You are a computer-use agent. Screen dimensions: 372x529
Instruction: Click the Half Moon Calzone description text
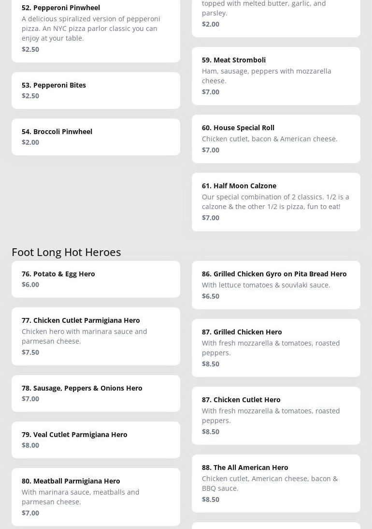pos(275,202)
